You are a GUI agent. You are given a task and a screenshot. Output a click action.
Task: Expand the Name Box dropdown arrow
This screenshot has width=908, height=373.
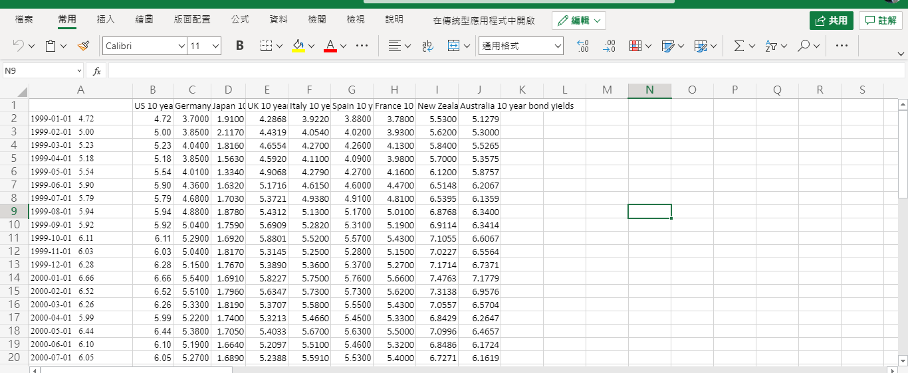(79, 70)
